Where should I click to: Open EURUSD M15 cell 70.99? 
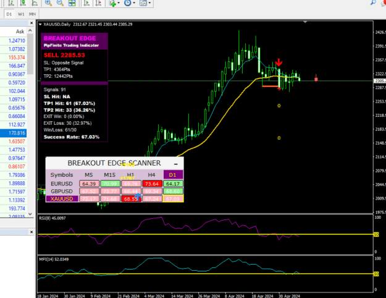click(110, 184)
